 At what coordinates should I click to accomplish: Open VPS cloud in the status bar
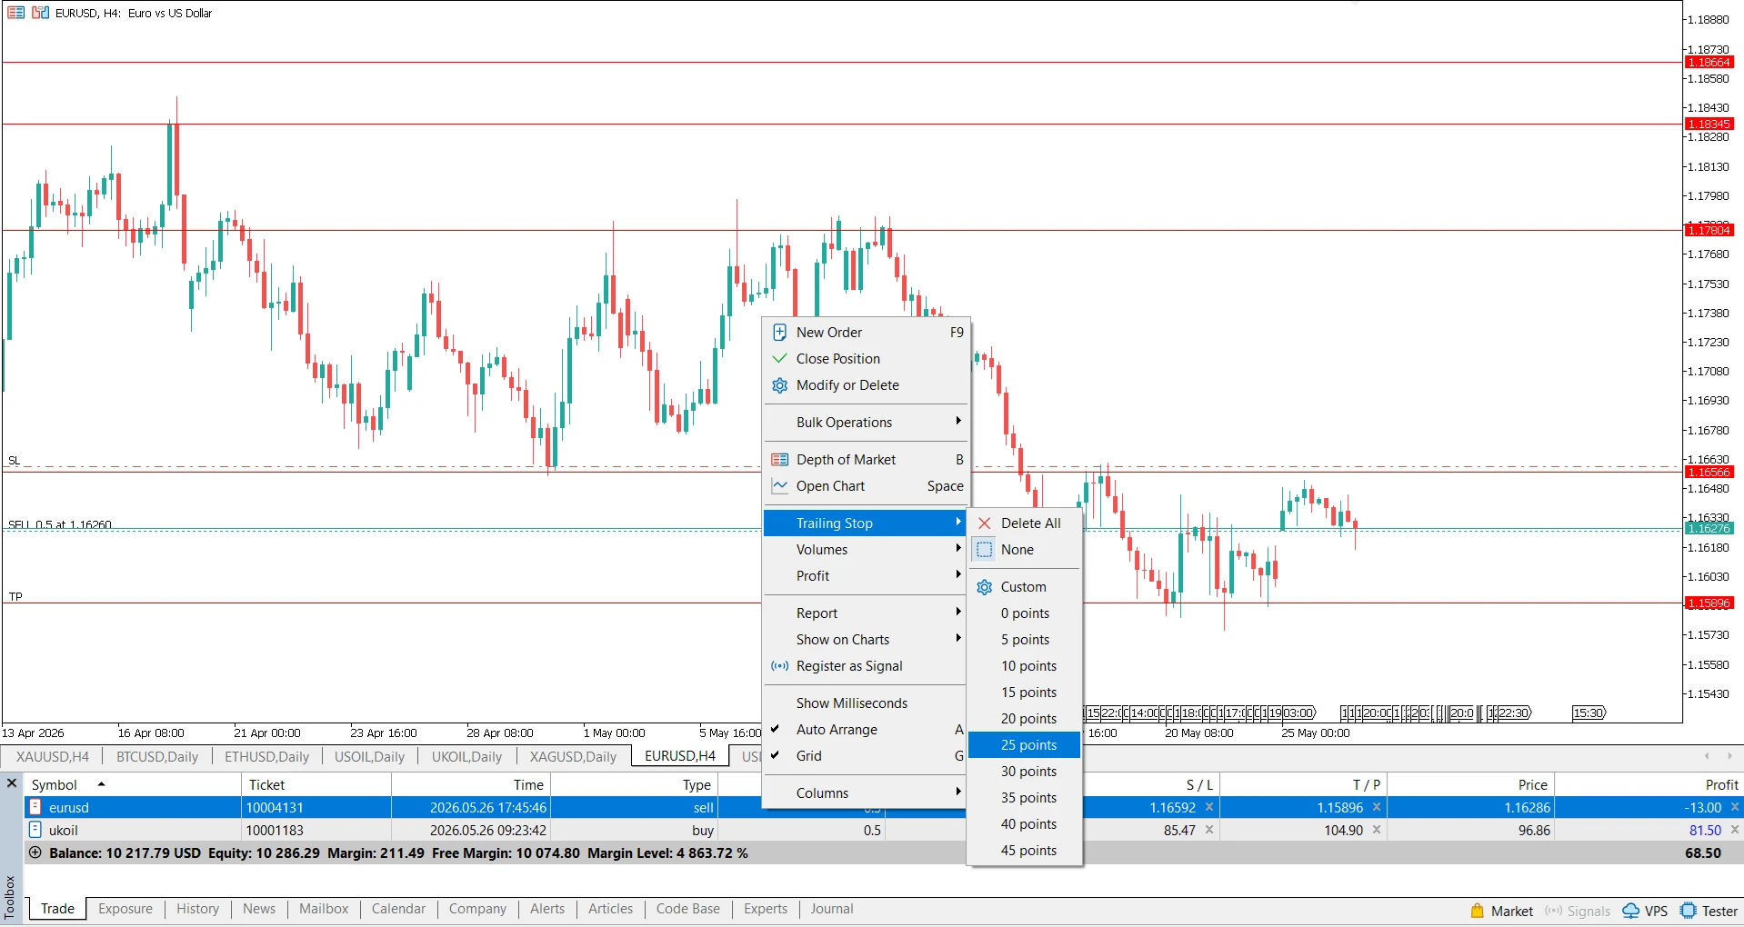tap(1645, 911)
